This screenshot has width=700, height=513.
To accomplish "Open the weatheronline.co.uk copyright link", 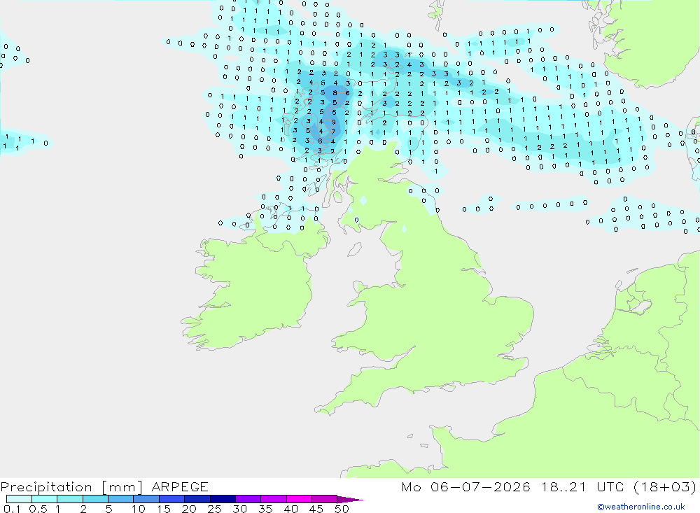I will [x=641, y=507].
